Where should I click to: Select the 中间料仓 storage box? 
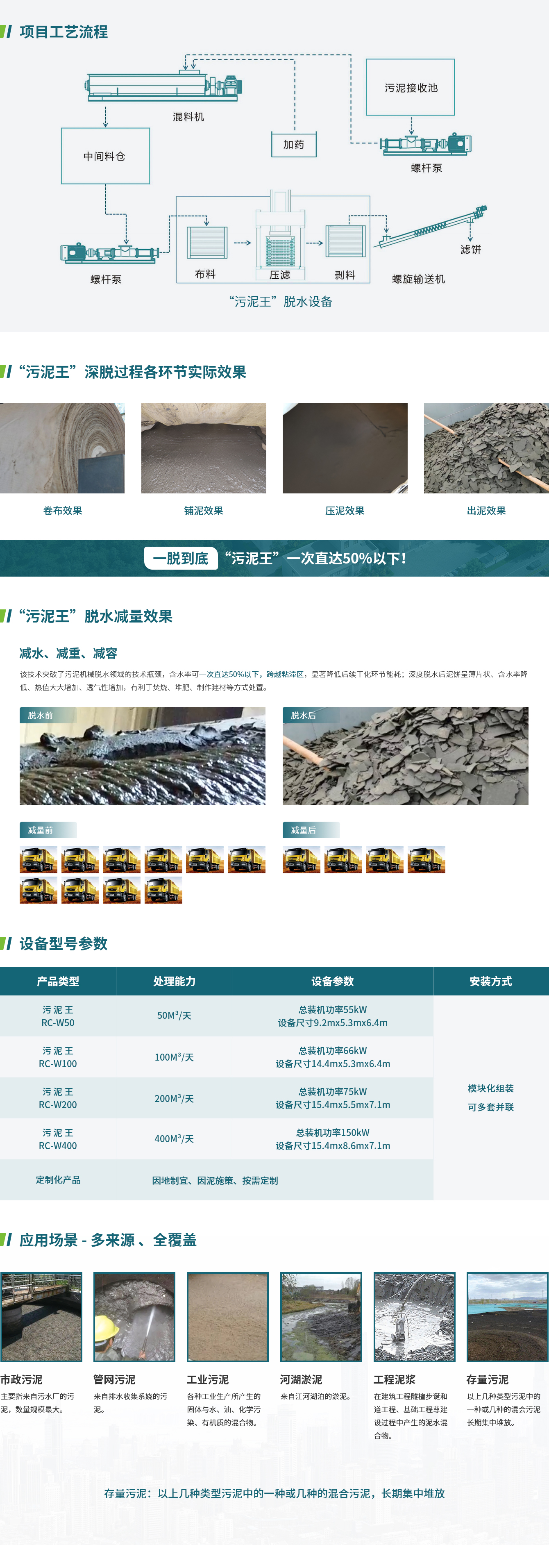[x=105, y=156]
